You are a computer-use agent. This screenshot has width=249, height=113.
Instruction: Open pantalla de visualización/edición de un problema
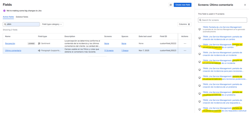coord(222,94)
